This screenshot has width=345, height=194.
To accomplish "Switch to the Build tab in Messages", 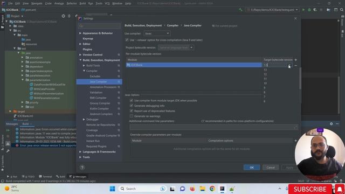I will click(25, 124).
